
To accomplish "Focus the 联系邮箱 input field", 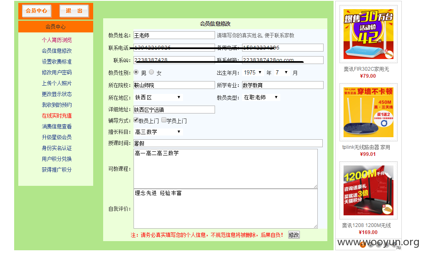I will click(283, 60).
